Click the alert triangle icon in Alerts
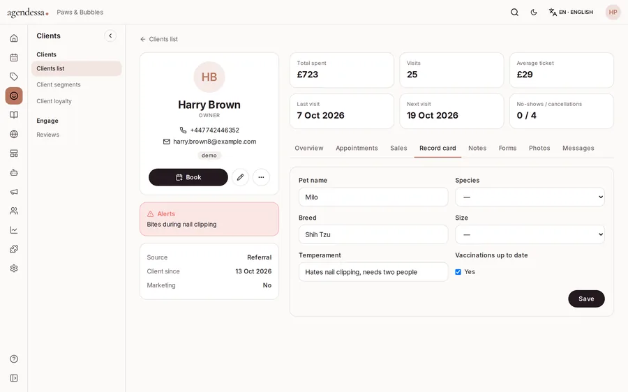 pos(151,214)
